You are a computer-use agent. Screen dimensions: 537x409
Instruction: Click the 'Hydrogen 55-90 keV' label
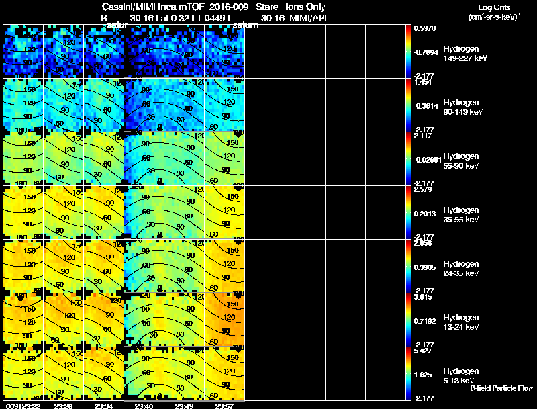[x=461, y=161]
